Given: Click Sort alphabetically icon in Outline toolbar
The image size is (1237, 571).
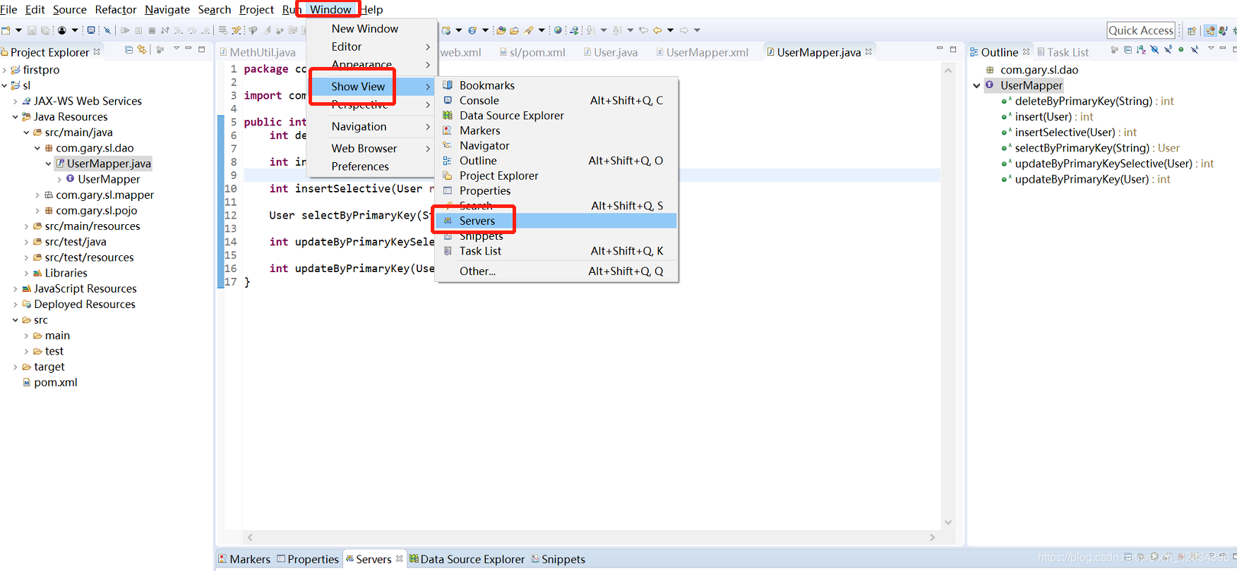Looking at the screenshot, I should click(1141, 49).
